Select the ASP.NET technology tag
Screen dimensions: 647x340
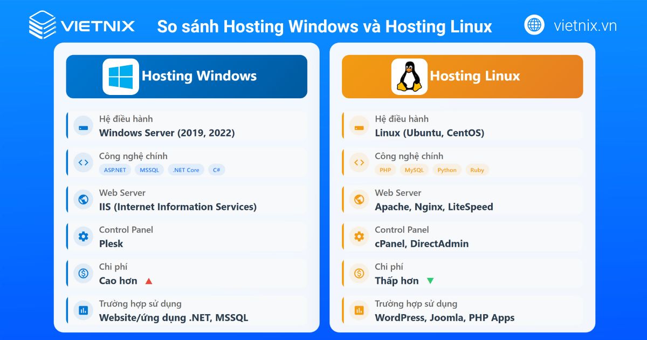[114, 169]
